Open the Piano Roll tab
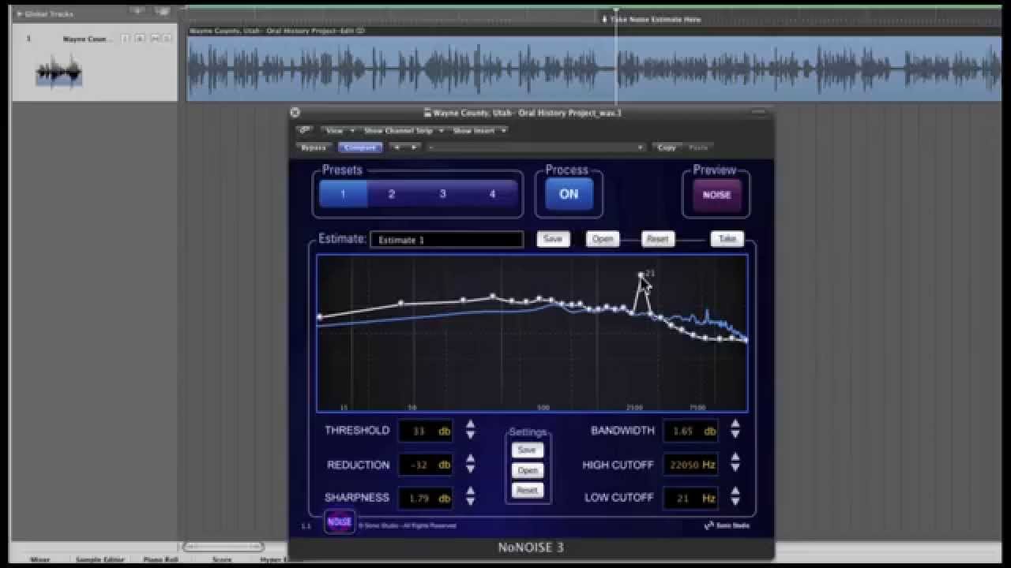The image size is (1011, 568). pyautogui.click(x=160, y=559)
